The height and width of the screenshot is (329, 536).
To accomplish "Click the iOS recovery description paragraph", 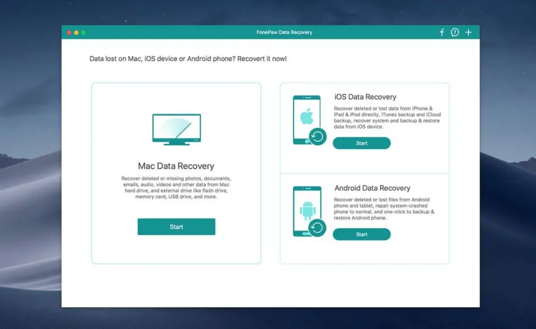I will click(x=387, y=117).
